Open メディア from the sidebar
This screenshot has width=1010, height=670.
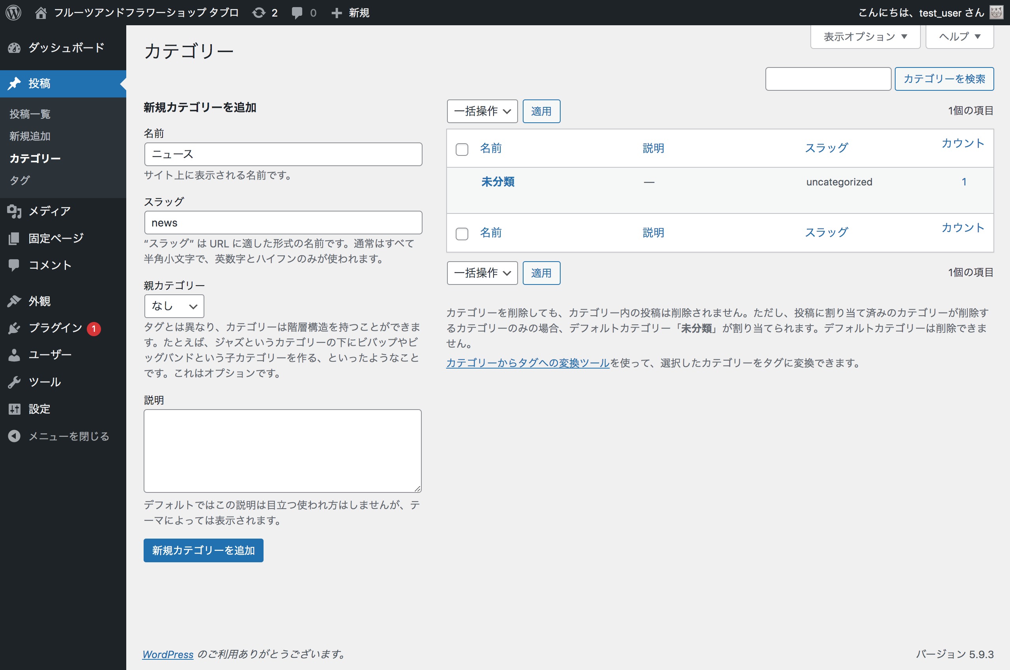[49, 211]
